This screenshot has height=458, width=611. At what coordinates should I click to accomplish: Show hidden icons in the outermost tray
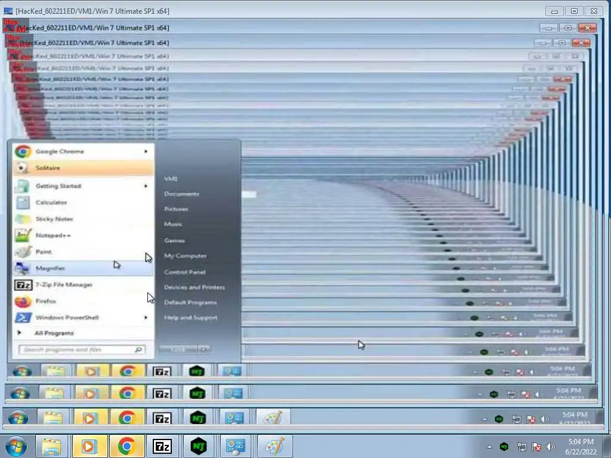[x=489, y=447]
